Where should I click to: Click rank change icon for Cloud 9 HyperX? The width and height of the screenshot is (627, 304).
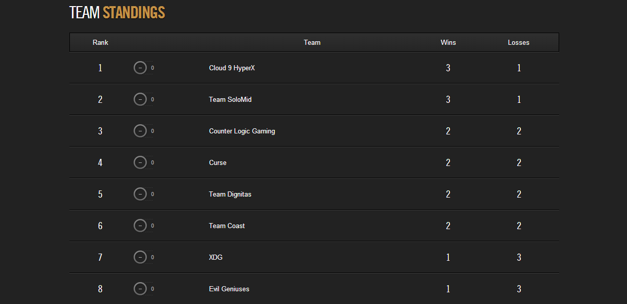click(140, 68)
